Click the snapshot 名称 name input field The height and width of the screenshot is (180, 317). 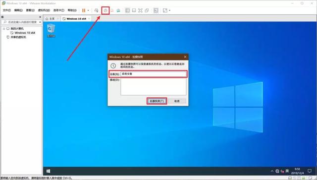click(154, 74)
